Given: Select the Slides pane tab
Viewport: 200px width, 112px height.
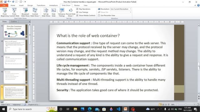Looking at the screenshot, I should pyautogui.click(x=4, y=21).
